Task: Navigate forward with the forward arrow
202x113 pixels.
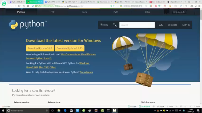Action: pos(15,6)
